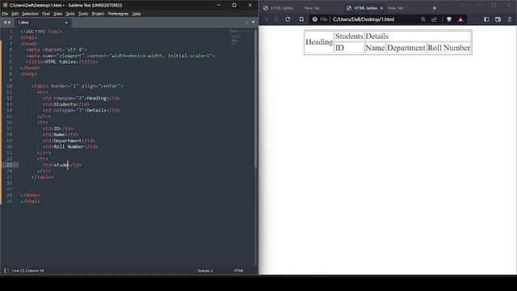
Task: Toggle the side bar icon in status bar
Action: (6, 271)
